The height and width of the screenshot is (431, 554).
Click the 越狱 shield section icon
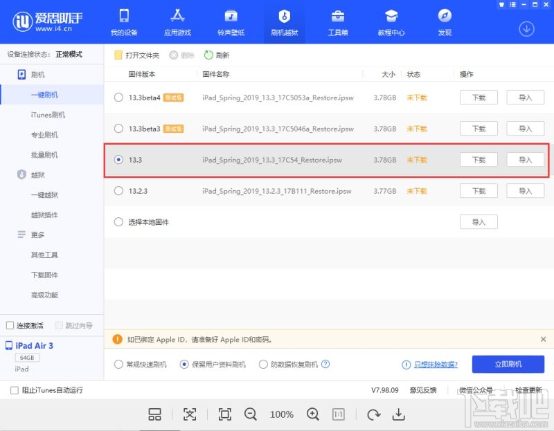(21, 174)
